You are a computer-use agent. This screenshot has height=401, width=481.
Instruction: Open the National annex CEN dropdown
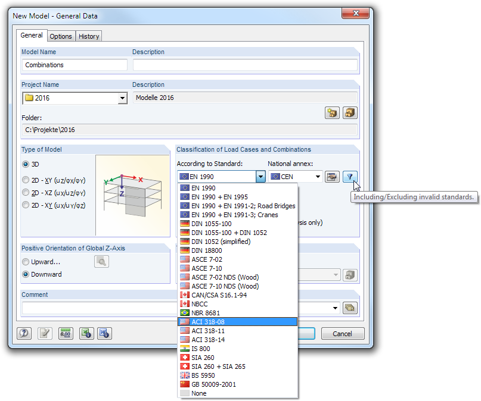[x=318, y=177]
